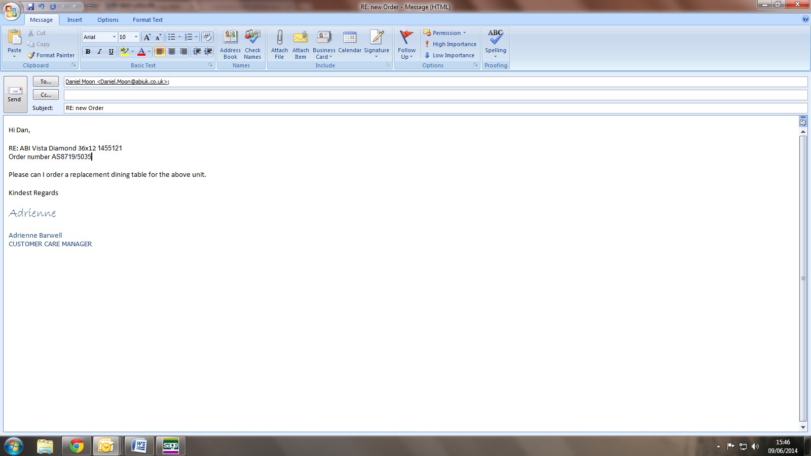Click the To... recipients button
The image size is (811, 456).
[x=46, y=82]
